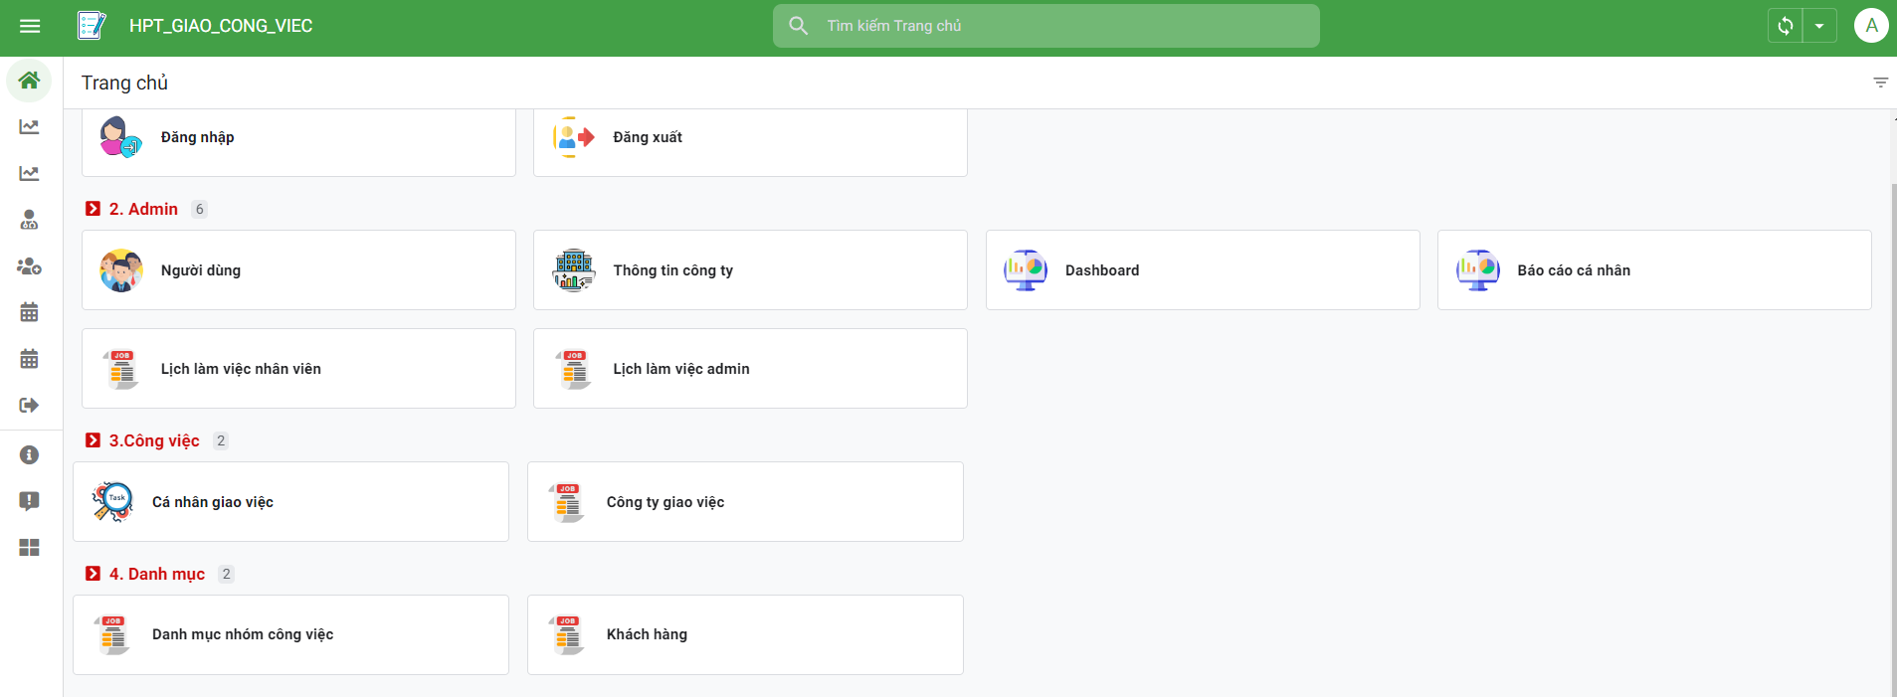Open dropdown arrow next to sync button
This screenshot has height=697, width=1897.
(x=1819, y=26)
